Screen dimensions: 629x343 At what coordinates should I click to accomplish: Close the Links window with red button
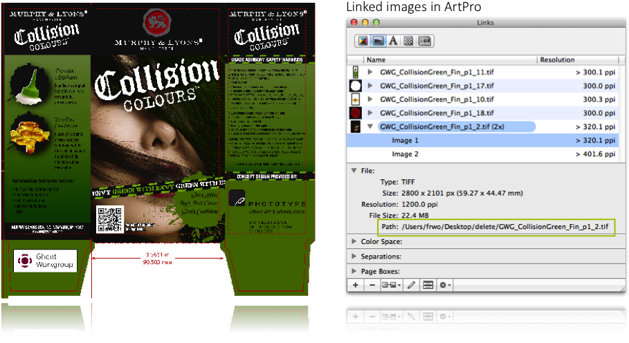point(354,22)
